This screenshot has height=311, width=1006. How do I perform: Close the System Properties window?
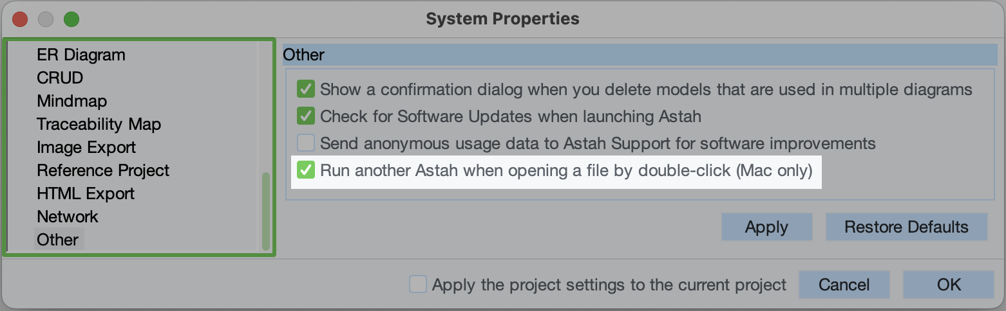coord(20,19)
